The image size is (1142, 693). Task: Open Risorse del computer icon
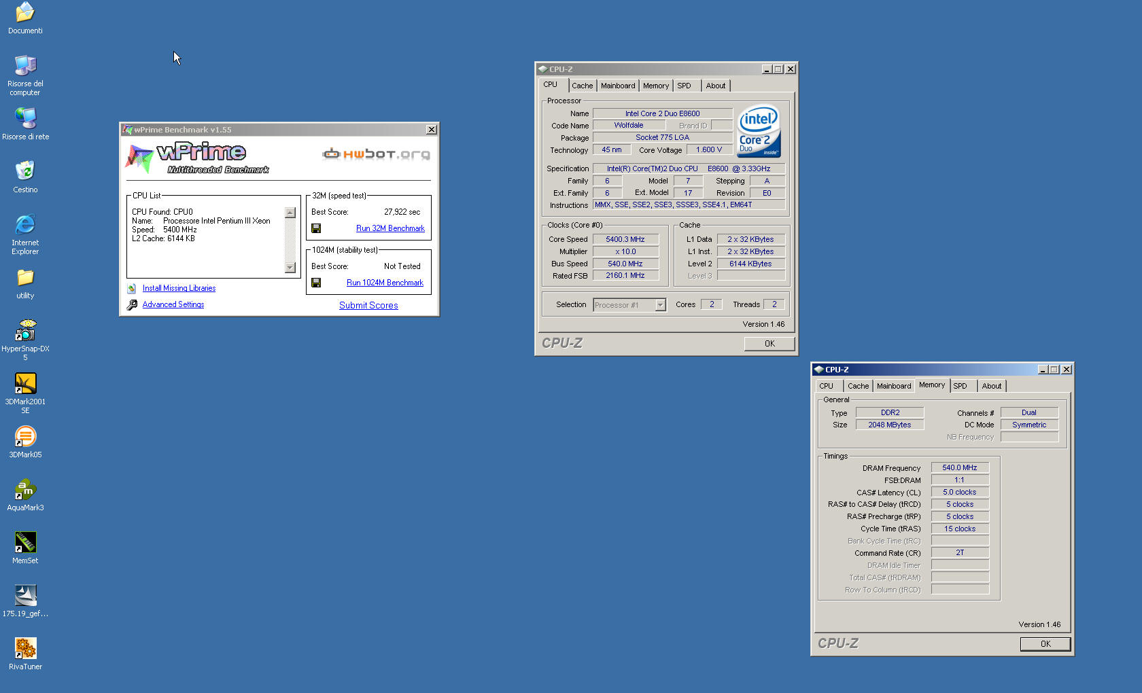[25, 65]
